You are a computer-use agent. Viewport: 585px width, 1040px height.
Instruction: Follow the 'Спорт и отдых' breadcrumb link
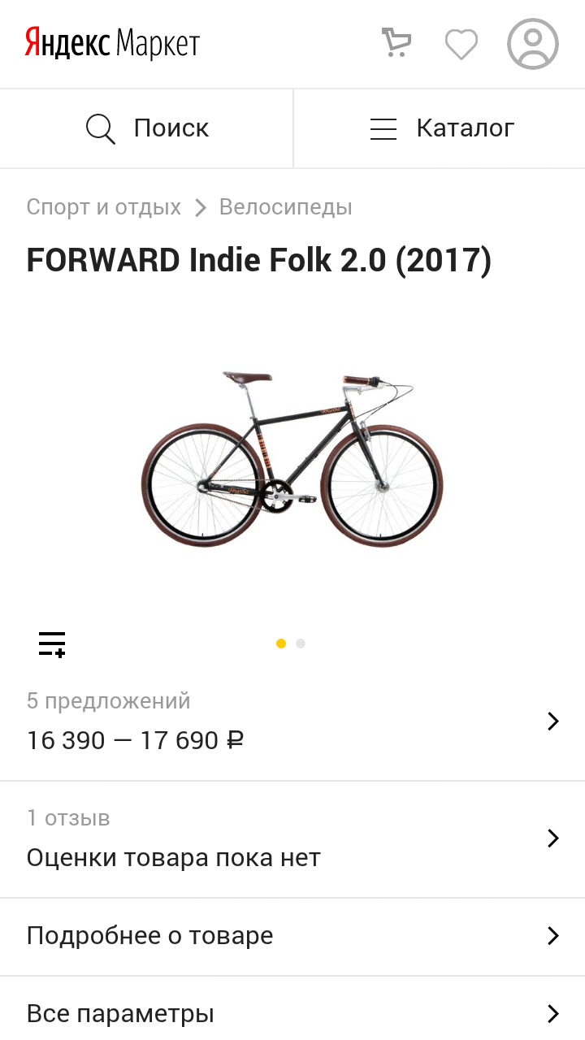point(104,207)
